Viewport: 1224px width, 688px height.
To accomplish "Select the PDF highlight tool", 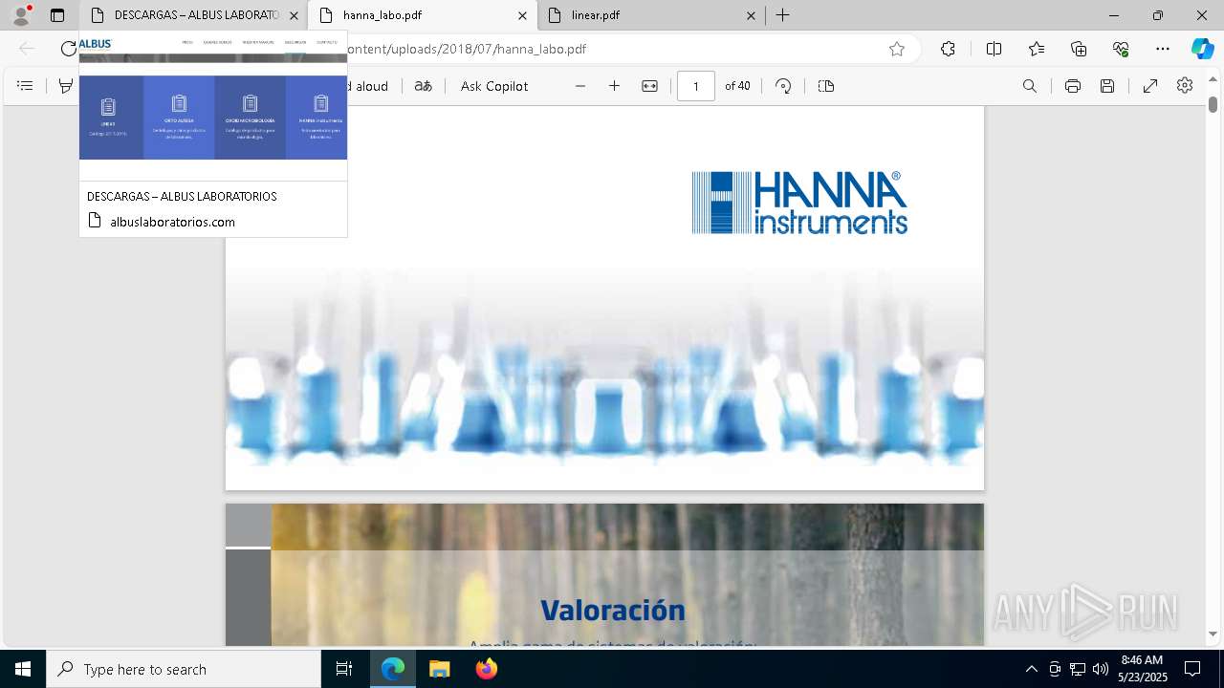I will pyautogui.click(x=65, y=86).
